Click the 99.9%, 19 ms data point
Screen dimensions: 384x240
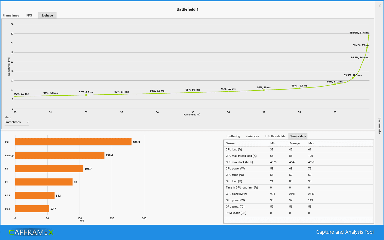tap(367, 48)
